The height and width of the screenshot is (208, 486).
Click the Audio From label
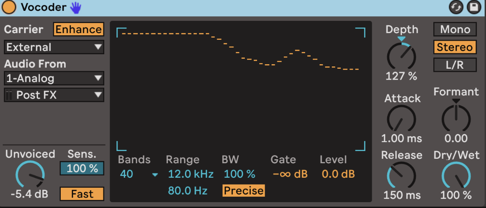[x=35, y=64]
